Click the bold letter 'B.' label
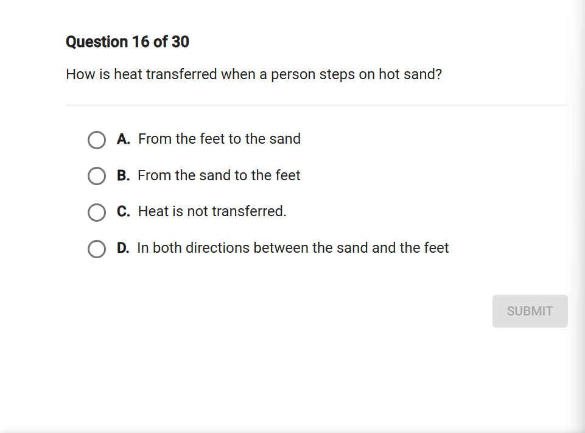This screenshot has height=433, width=585. pyautogui.click(x=124, y=176)
